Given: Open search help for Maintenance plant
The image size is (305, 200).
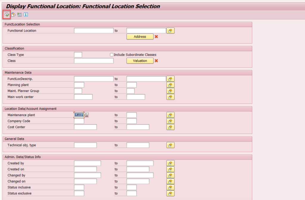Looking at the screenshot, I should coord(86,115).
